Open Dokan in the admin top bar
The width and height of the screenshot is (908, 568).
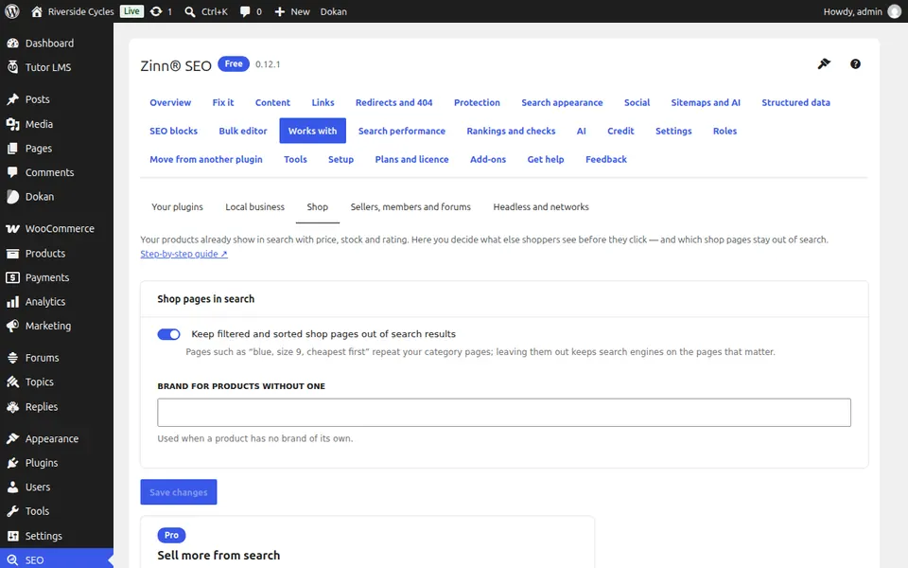(334, 11)
